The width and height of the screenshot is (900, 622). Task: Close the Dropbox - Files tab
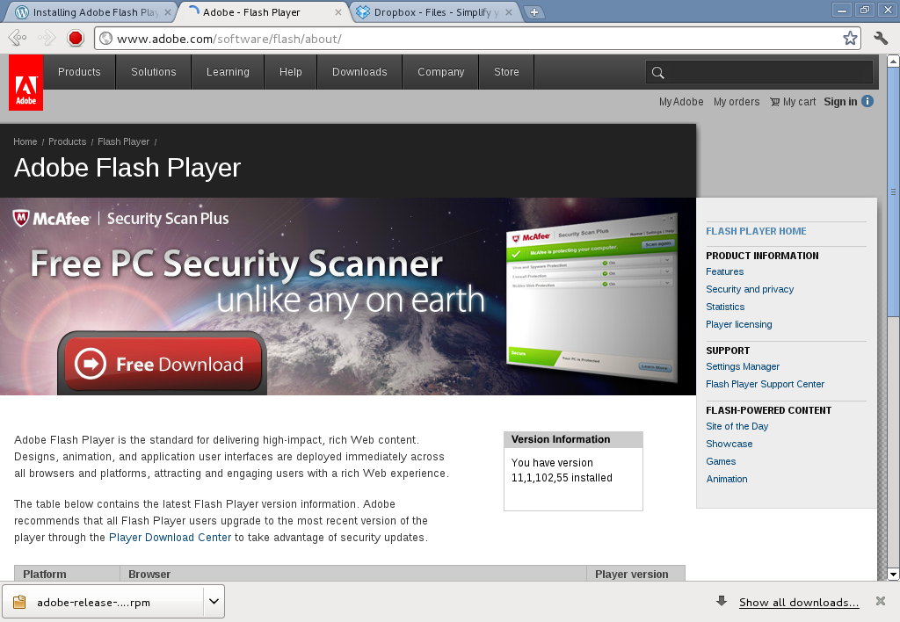509,12
